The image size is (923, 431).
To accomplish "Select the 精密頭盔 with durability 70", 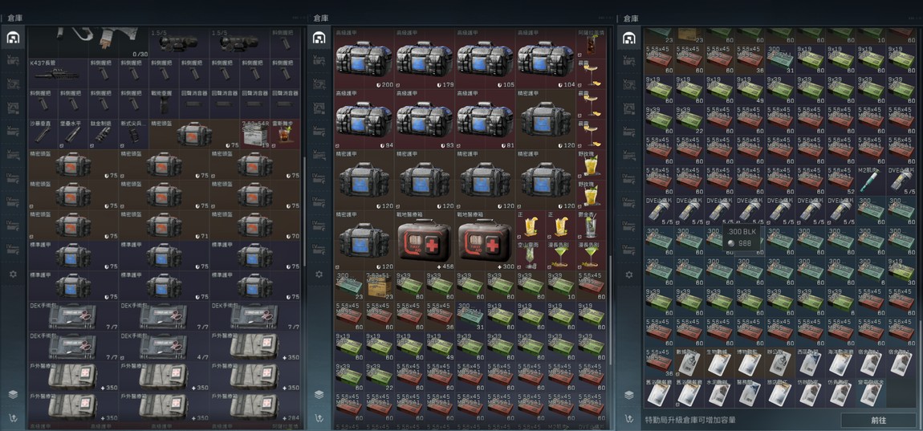I will point(255,226).
